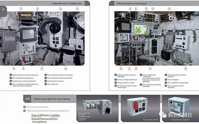Viewport: 199px width, 124px height.
Task: Click legend bullet 7 next to "Азимутальный указатель"
Action: click(x=46, y=81)
